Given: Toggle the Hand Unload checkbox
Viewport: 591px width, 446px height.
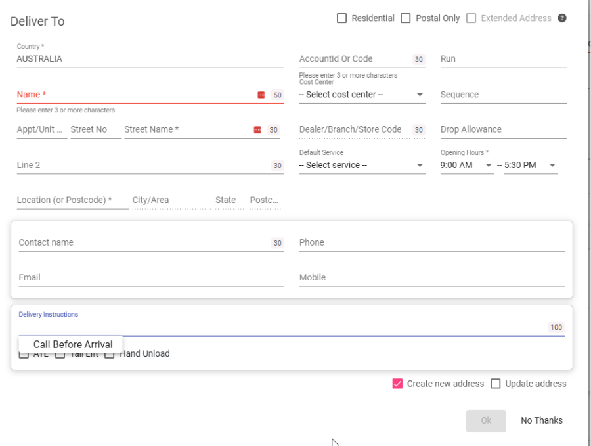Looking at the screenshot, I should tap(110, 354).
